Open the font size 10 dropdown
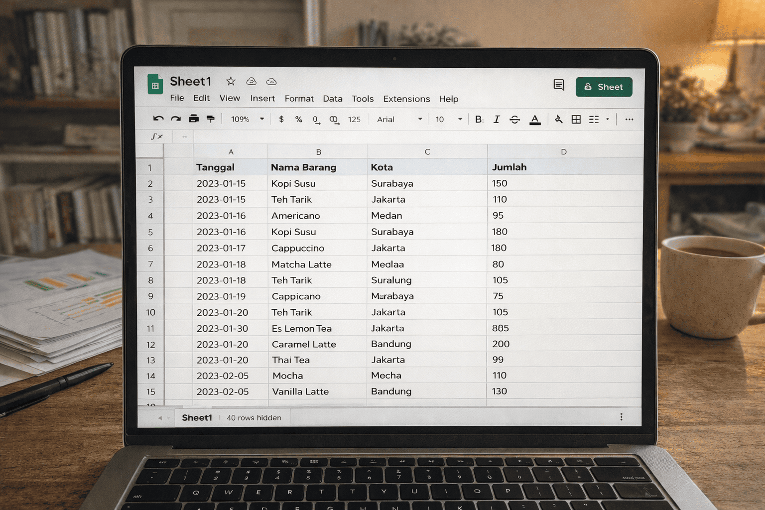This screenshot has width=765, height=510. click(448, 120)
